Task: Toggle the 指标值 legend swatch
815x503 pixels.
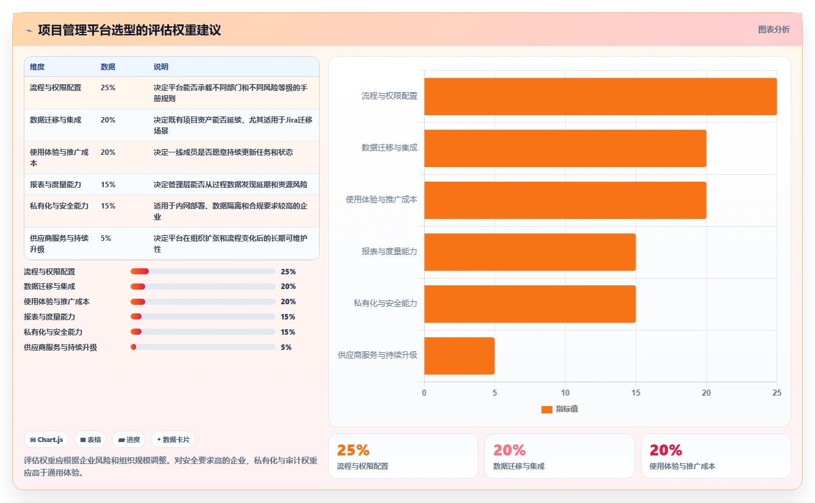Action: tap(547, 409)
